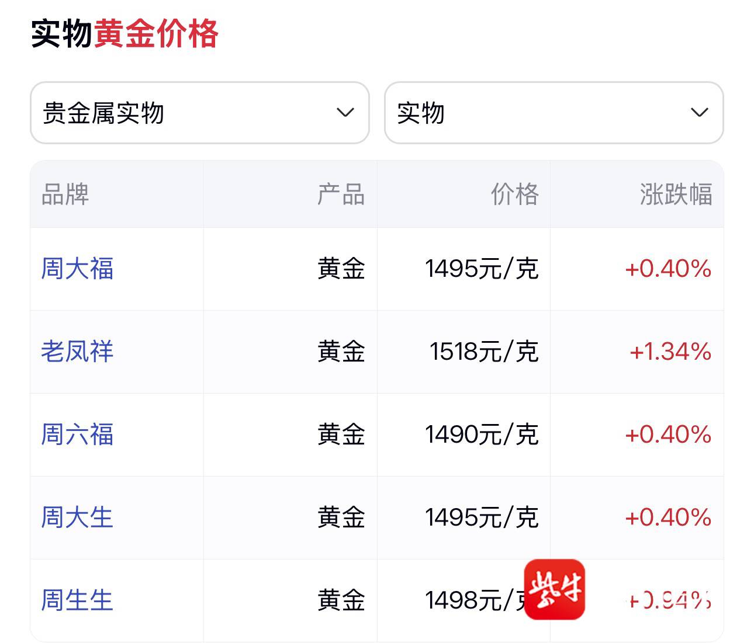
Task: Expand the 实物 type dropdown
Action: [x=553, y=113]
